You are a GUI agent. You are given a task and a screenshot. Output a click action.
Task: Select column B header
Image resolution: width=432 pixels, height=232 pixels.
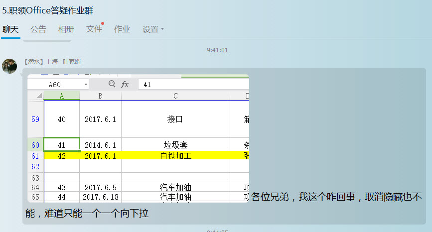tap(100, 96)
